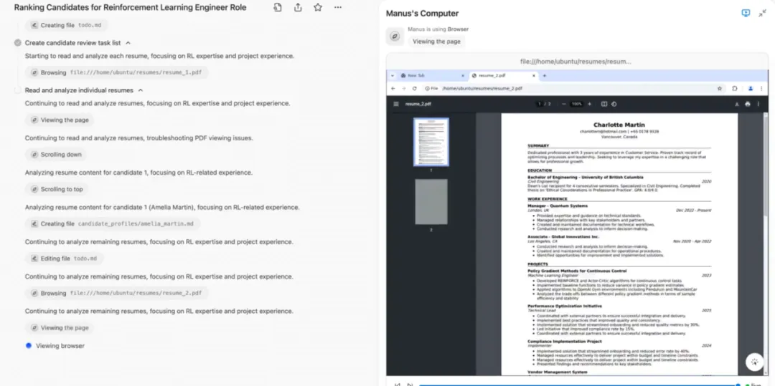Screen dimensions: 775x386
Task: Rotate the PDF with the rotate icon
Action: pos(614,104)
